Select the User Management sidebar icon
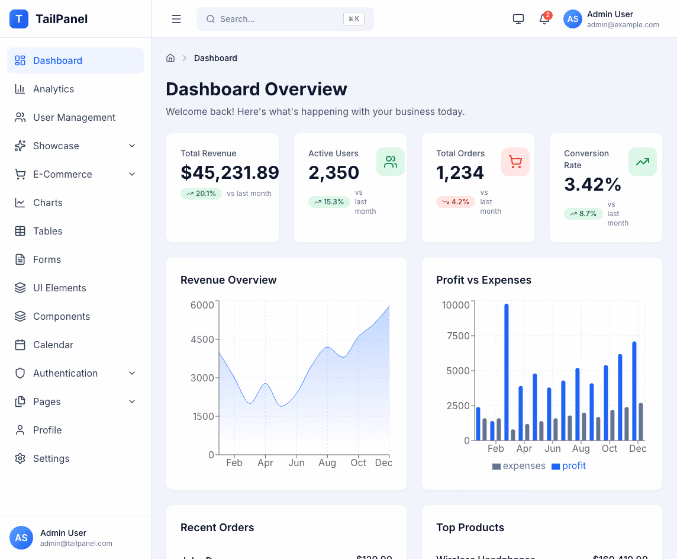This screenshot has height=559, width=677. click(21, 117)
